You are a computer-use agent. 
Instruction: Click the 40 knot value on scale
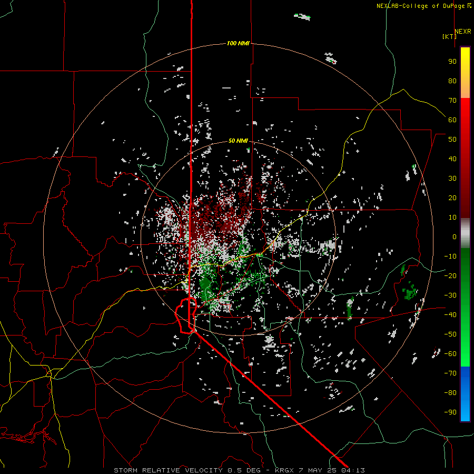(x=452, y=159)
